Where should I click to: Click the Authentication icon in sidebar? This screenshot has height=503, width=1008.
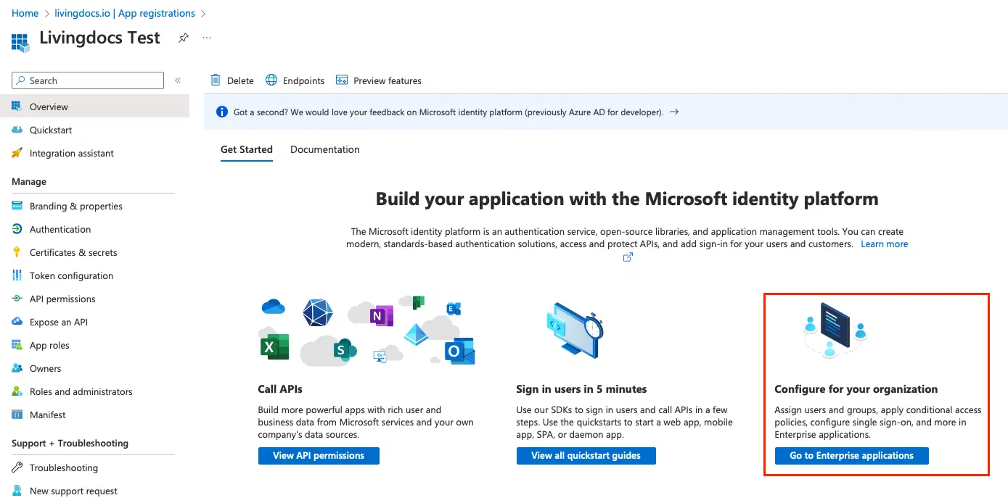(x=17, y=229)
